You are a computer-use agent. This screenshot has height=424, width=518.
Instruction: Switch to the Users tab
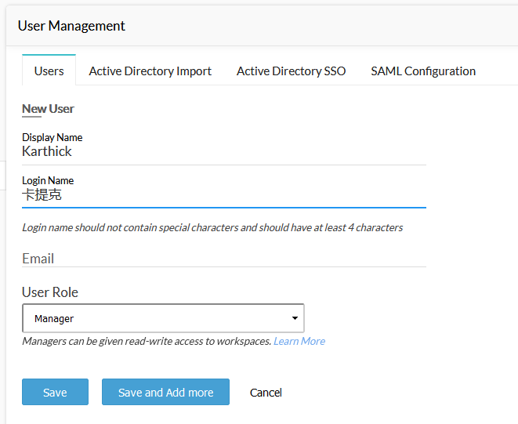49,71
